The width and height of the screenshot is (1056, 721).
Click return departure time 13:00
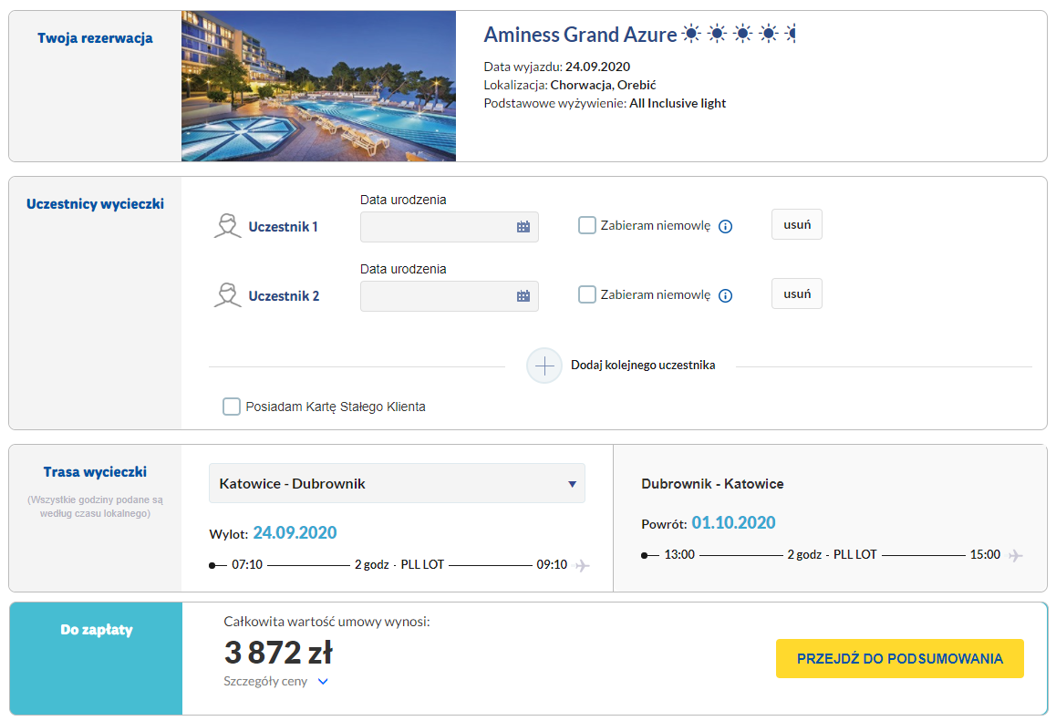[679, 555]
